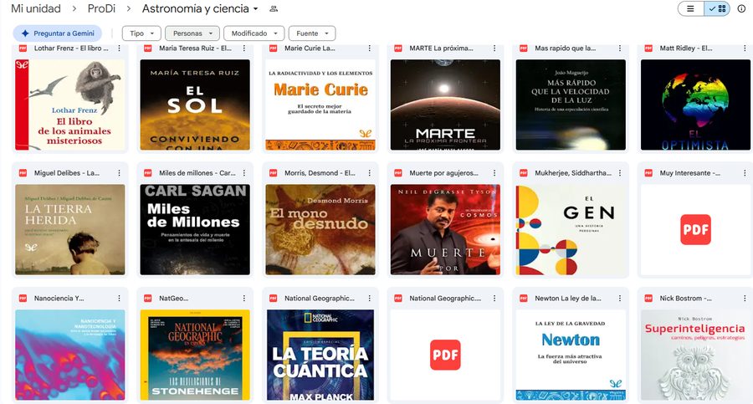Open El libro de los animales misteriosos thumbnail
753x404 pixels.
pos(70,105)
